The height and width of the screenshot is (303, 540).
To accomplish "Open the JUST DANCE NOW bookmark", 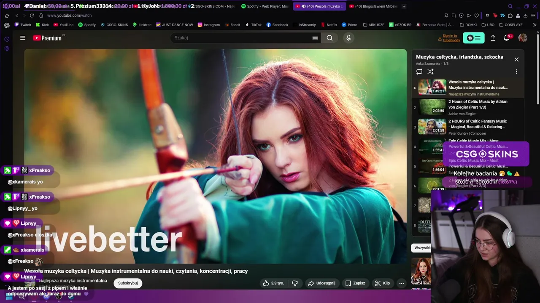I will point(175,25).
